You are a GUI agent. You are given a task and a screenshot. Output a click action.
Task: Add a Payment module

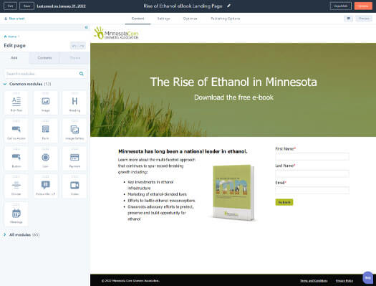coord(74,158)
